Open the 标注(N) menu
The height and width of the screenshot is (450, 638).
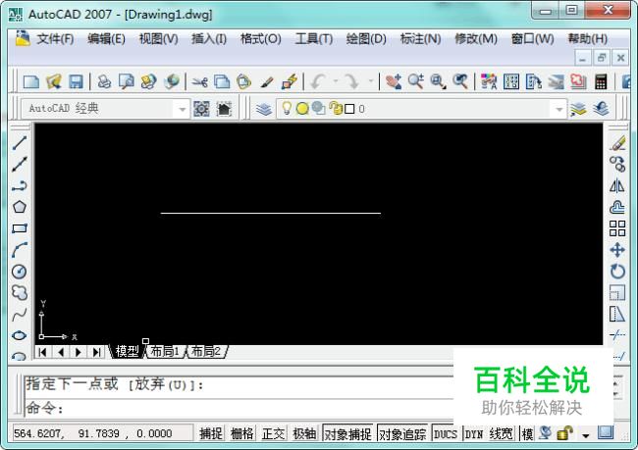(420, 39)
